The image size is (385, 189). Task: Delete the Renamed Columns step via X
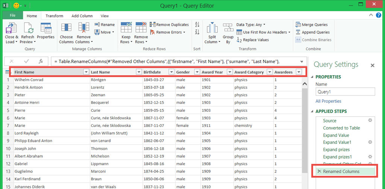point(319,171)
